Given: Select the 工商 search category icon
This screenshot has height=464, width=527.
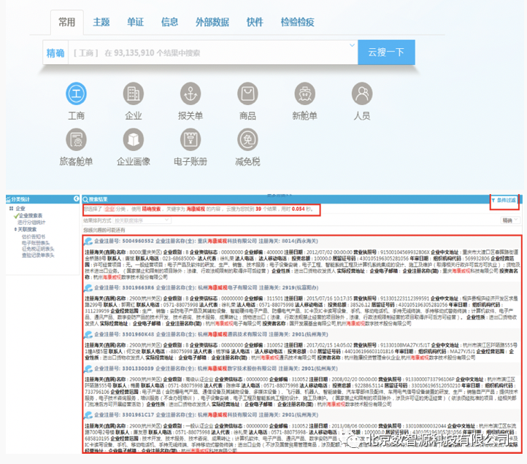Looking at the screenshot, I should pos(76,93).
